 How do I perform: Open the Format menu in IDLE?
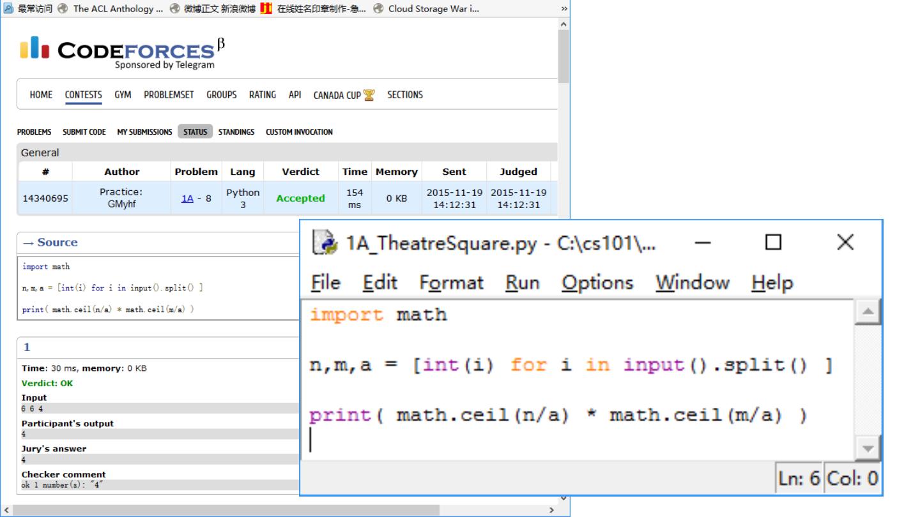pos(451,283)
